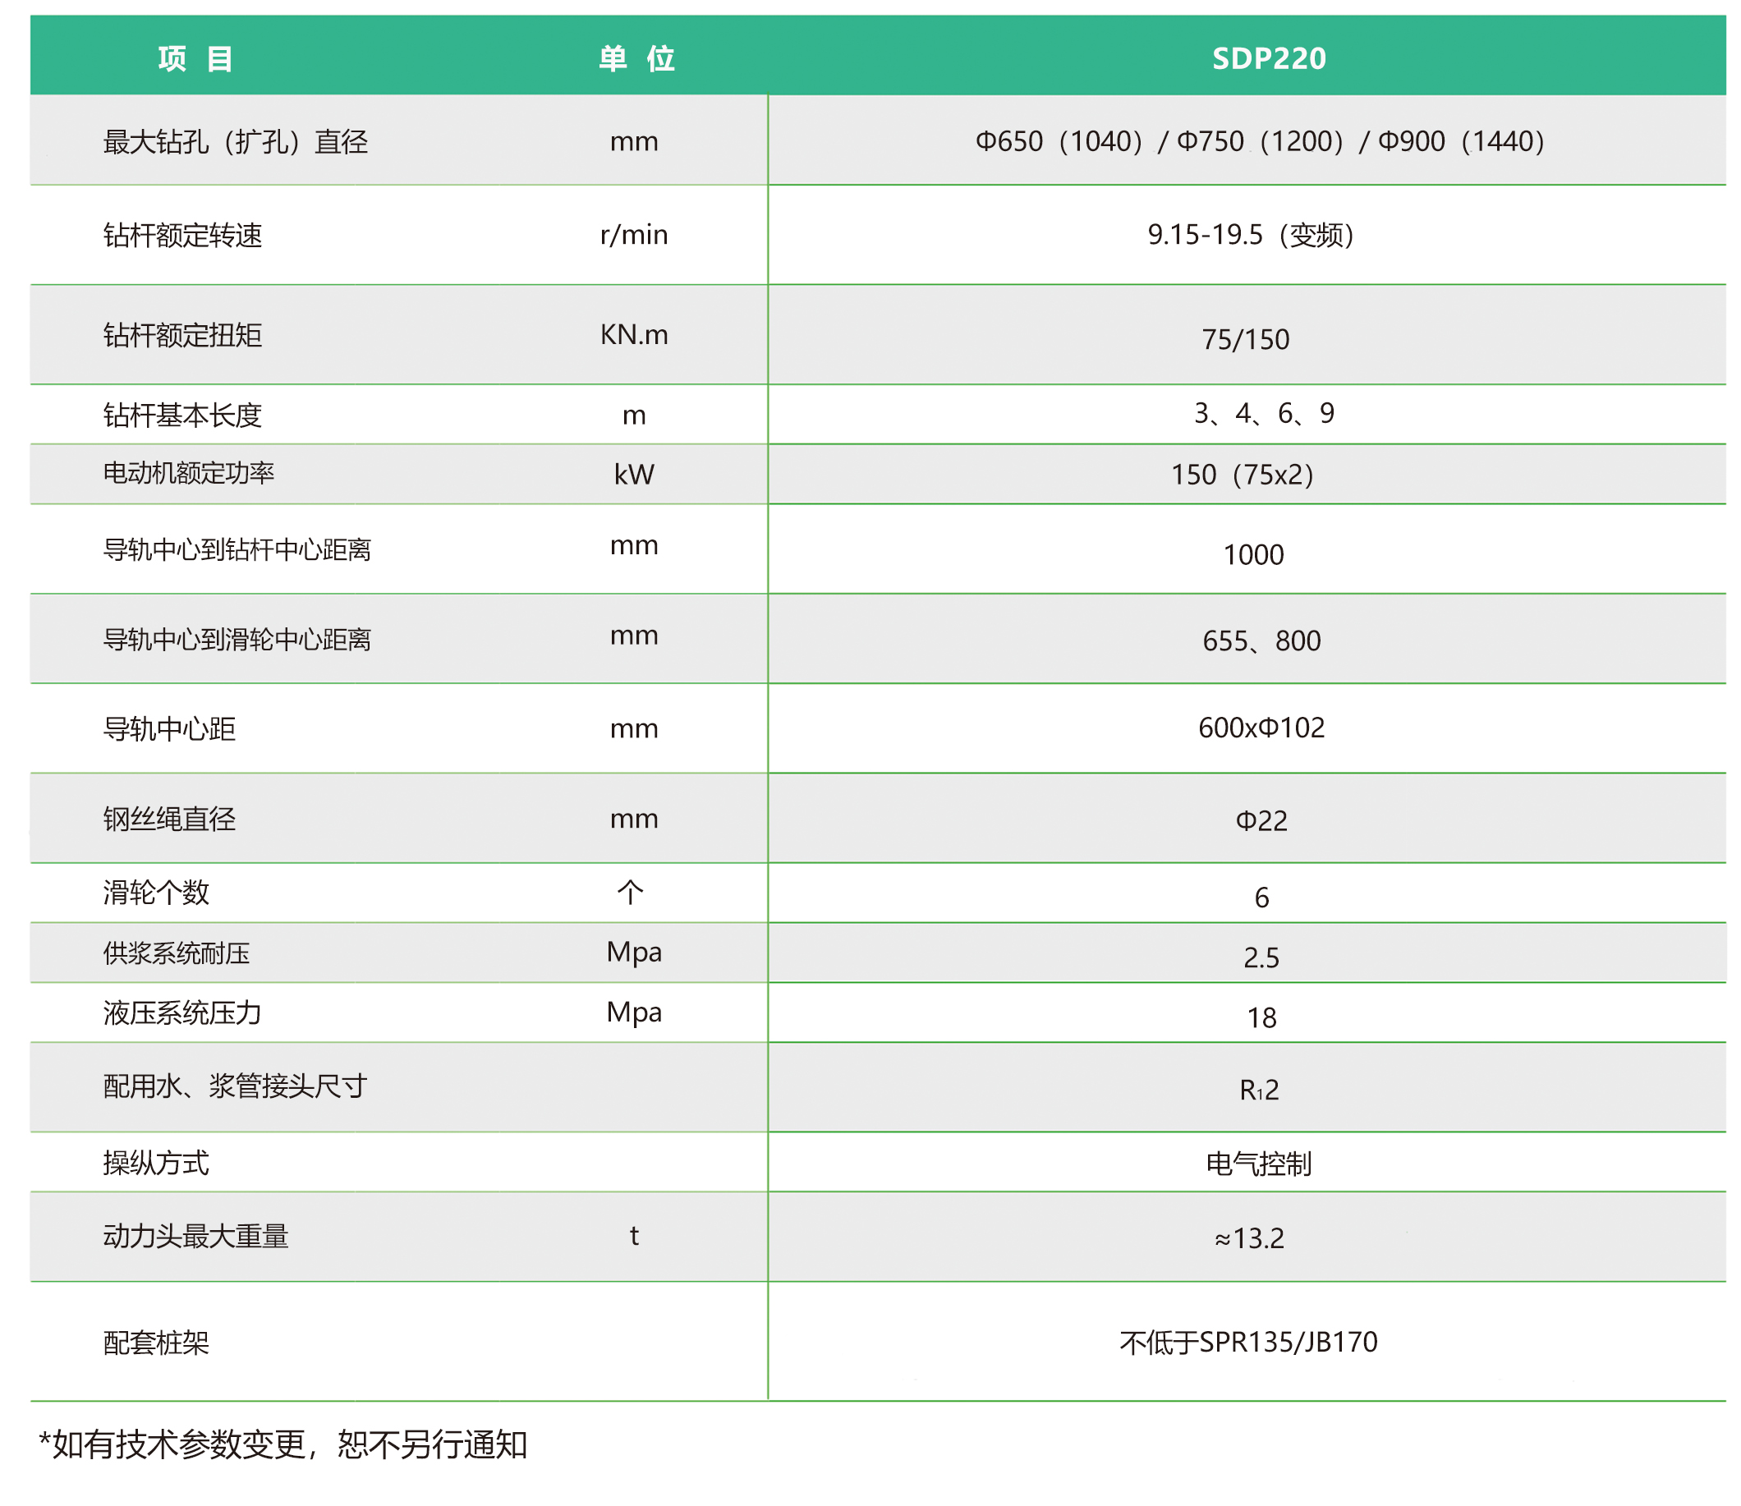Select the 最大钻孔（扩孔）直径 row label
The height and width of the screenshot is (1506, 1741).
coord(235,141)
